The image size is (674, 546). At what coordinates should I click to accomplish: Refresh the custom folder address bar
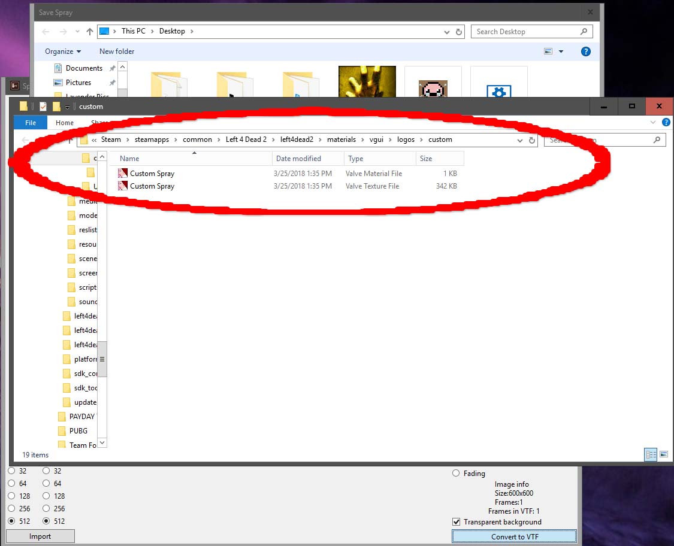pos(531,140)
